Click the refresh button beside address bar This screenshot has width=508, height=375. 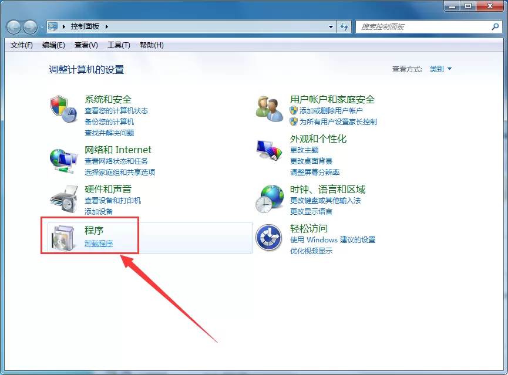coord(344,27)
